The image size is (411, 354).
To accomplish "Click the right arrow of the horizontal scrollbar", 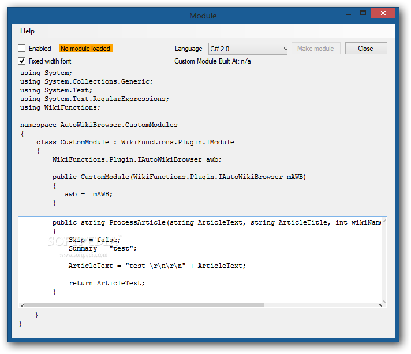I will (380, 305).
